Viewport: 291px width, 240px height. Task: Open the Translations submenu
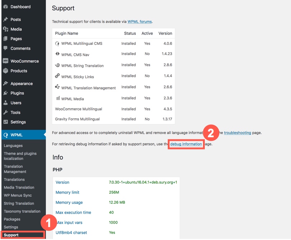pyautogui.click(x=14, y=180)
